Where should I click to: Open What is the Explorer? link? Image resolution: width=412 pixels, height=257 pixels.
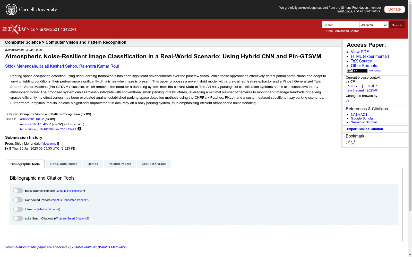coord(70,191)
